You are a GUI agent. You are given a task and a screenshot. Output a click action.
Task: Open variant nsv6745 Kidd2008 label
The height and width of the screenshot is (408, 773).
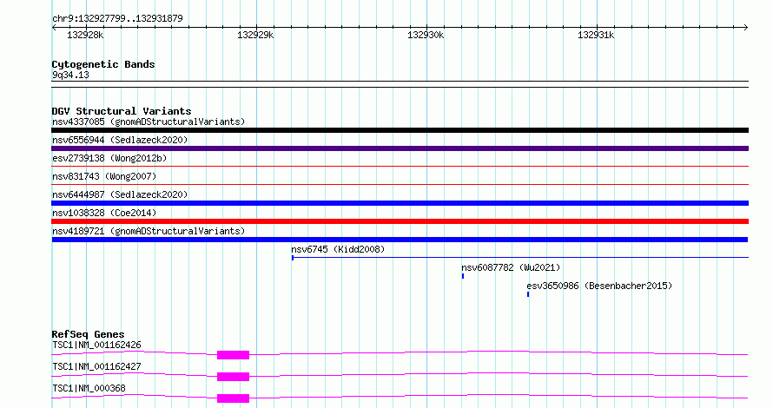(x=338, y=249)
